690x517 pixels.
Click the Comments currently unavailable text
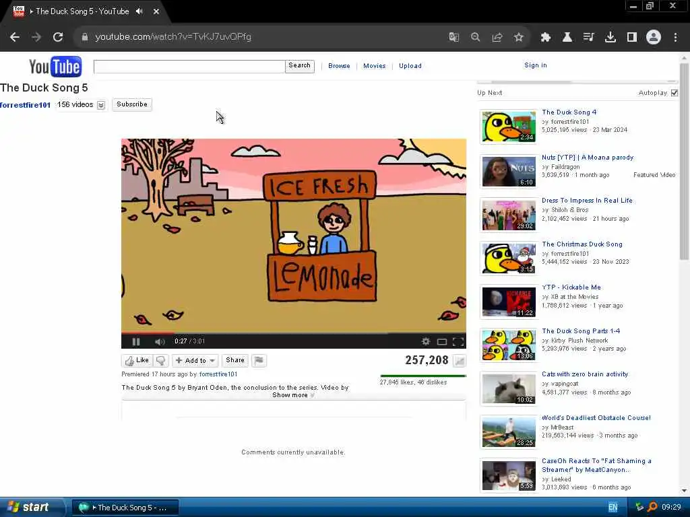coord(293,452)
